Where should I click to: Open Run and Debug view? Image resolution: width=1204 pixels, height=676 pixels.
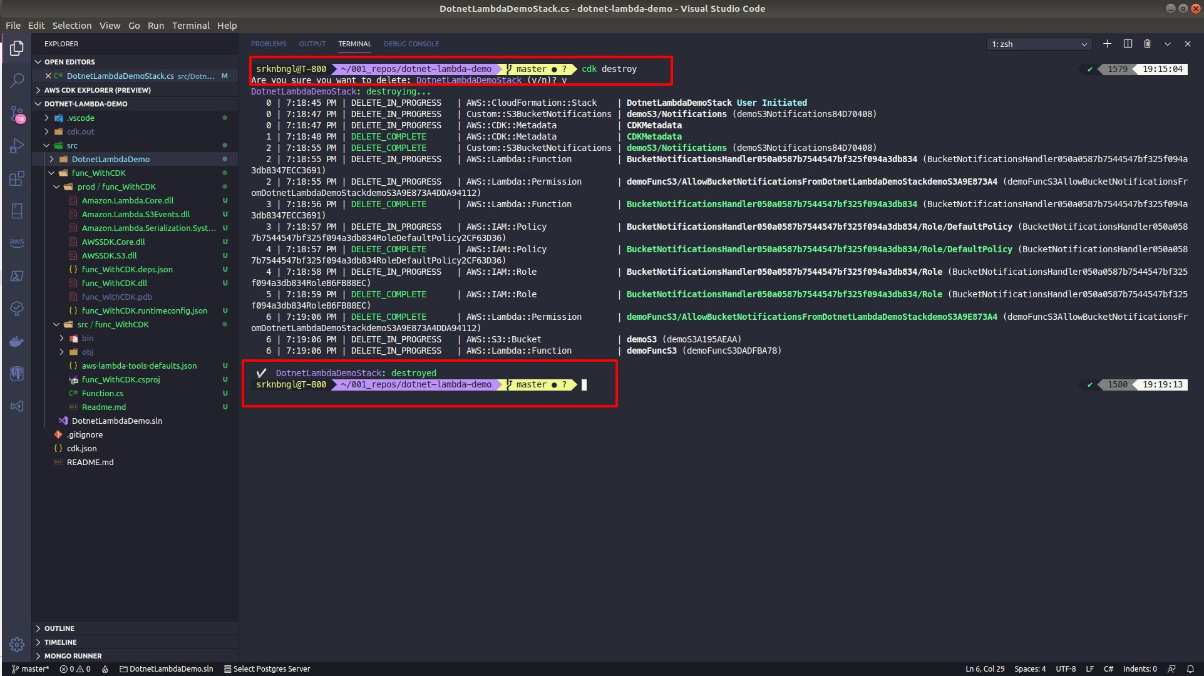(17, 146)
